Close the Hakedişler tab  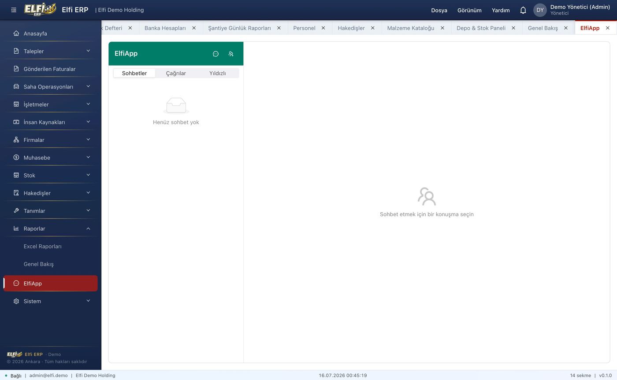[373, 28]
